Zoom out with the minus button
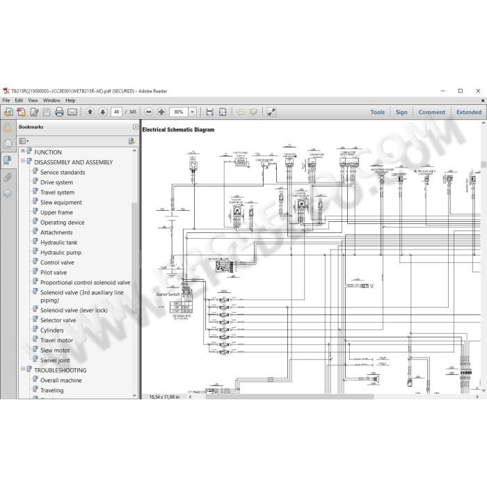The image size is (487, 487). pyautogui.click(x=149, y=112)
